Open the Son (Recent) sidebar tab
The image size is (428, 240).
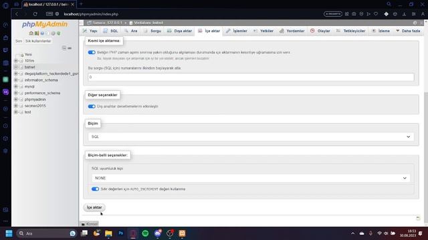(19, 41)
